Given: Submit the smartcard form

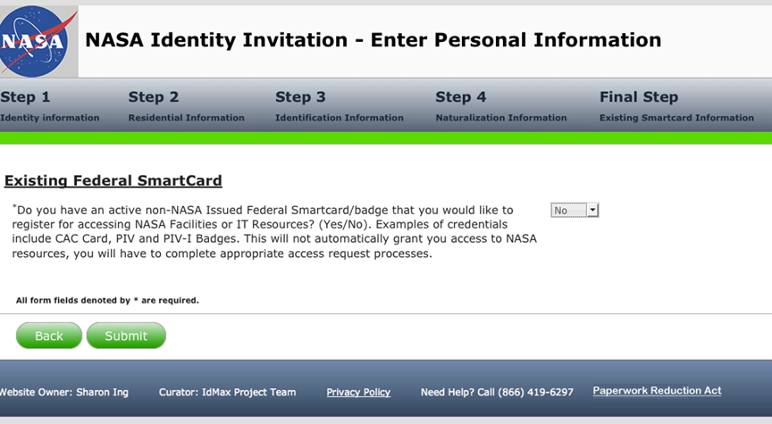Looking at the screenshot, I should [126, 336].
